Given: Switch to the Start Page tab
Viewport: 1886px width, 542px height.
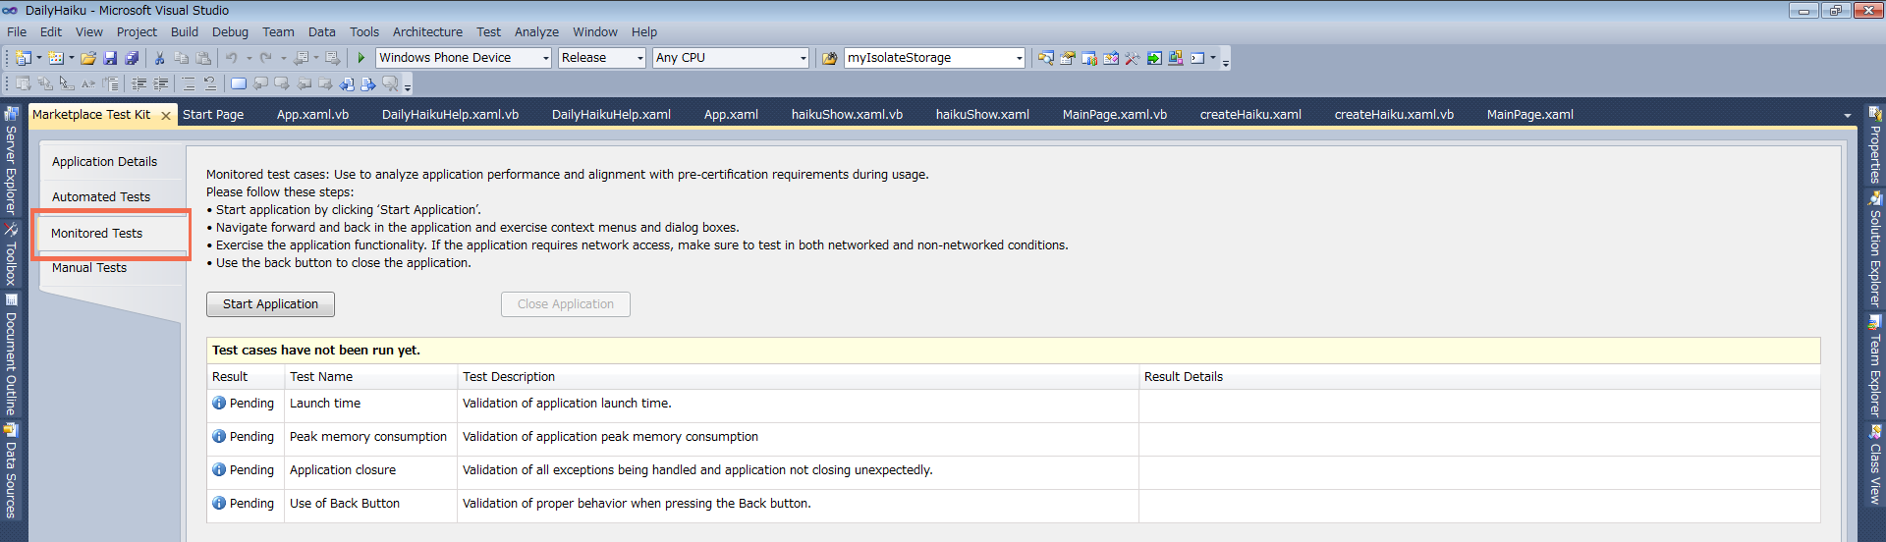Looking at the screenshot, I should (213, 114).
